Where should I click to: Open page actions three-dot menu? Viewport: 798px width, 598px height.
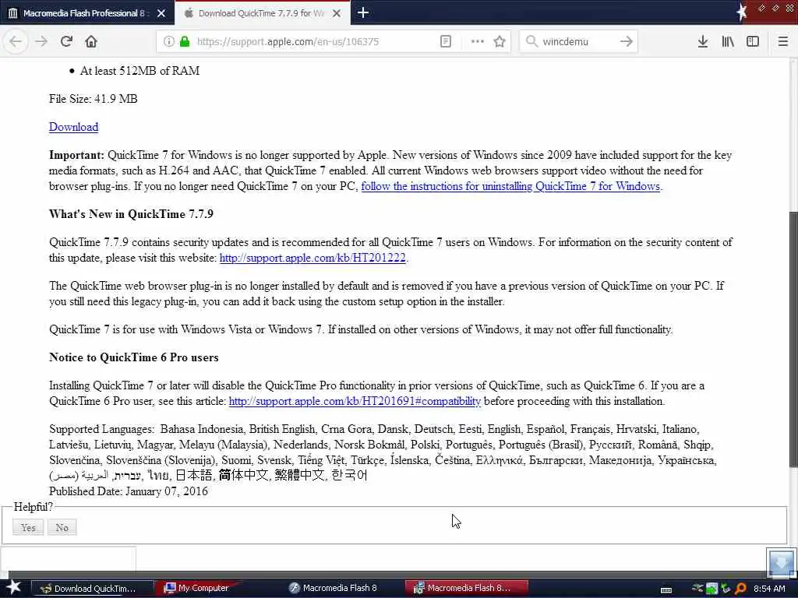[x=477, y=41]
